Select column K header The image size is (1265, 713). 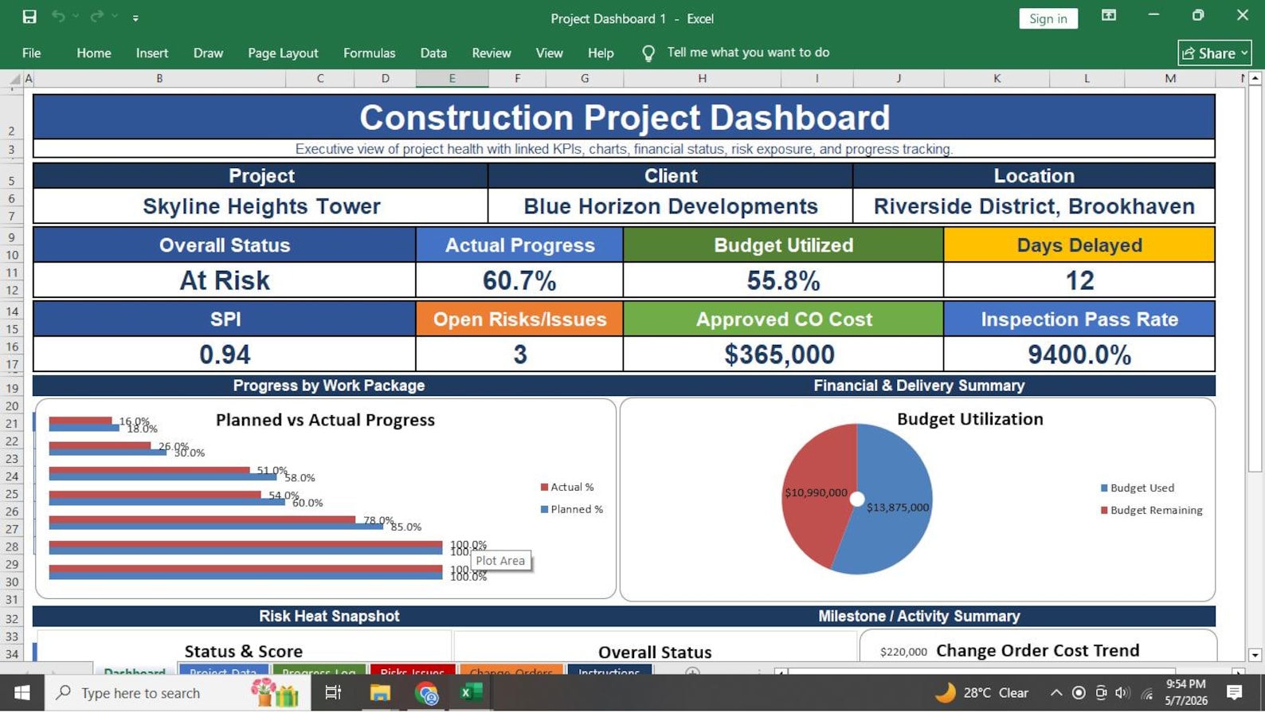pos(997,79)
